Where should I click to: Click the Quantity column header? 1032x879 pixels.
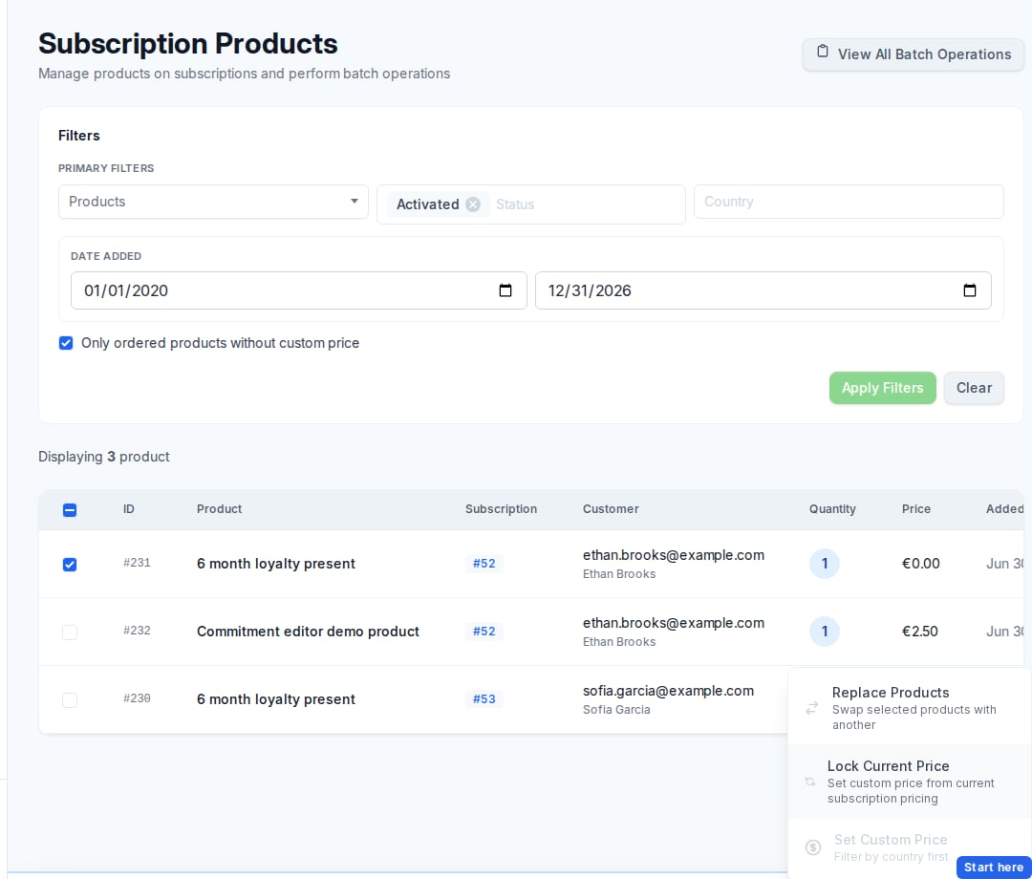click(832, 509)
